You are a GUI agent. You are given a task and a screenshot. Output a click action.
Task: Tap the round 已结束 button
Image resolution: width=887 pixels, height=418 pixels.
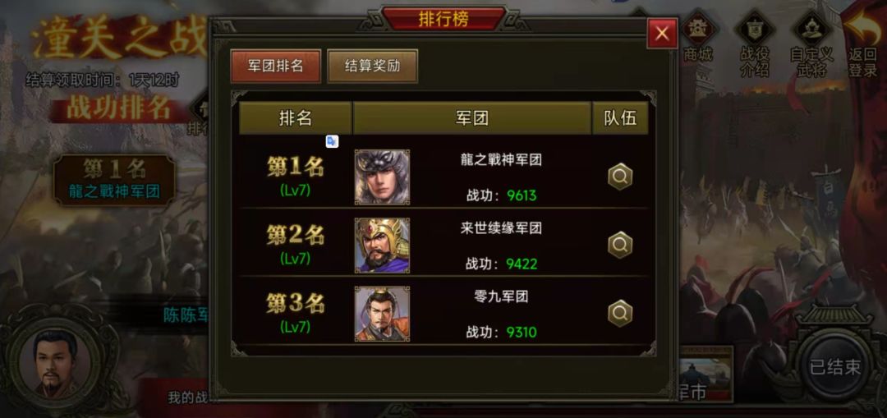(x=835, y=367)
